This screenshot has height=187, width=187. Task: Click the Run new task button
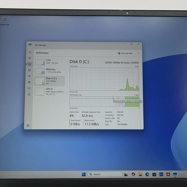[125, 53]
